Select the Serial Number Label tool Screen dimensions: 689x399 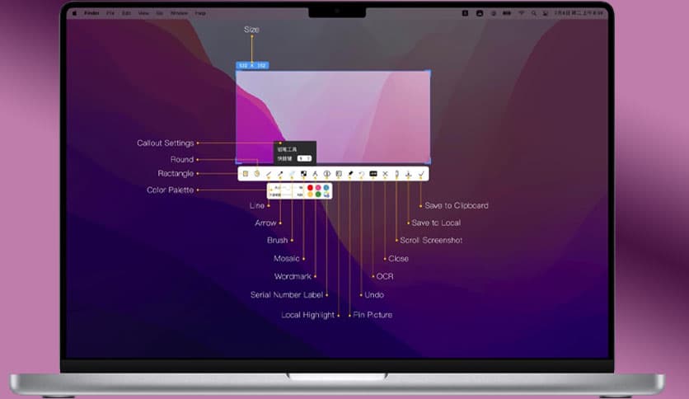coord(327,174)
